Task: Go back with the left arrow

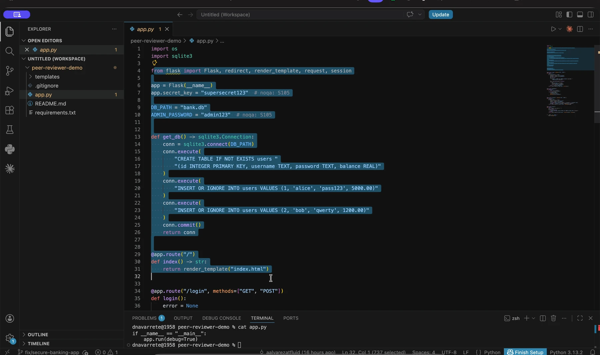Action: point(180,14)
